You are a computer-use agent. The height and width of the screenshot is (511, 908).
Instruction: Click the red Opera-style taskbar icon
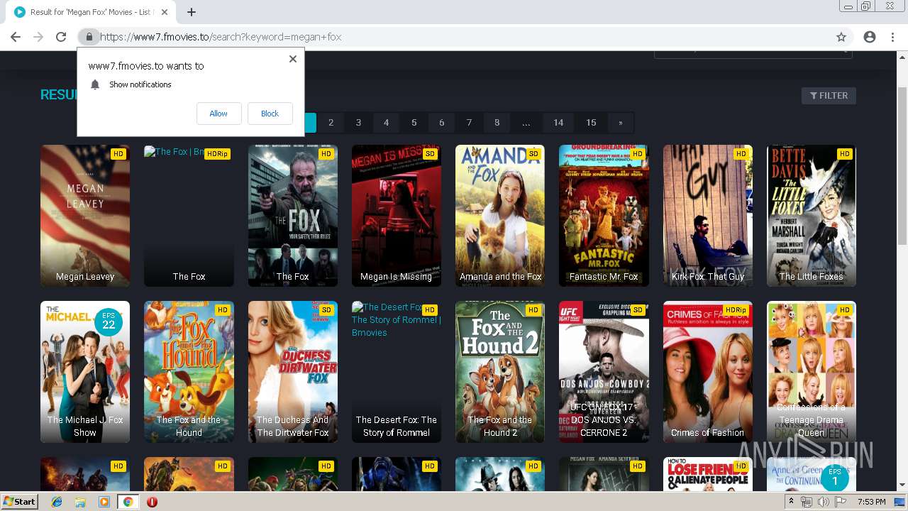152,502
